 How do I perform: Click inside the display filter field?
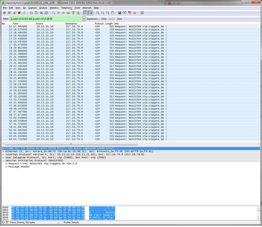point(44,19)
